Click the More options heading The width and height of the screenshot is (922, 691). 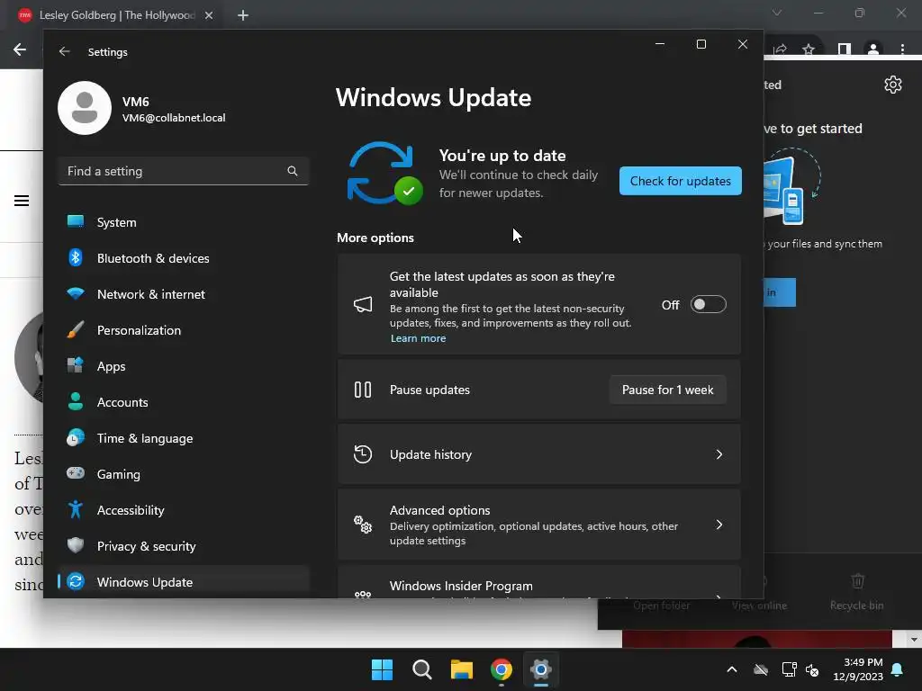[x=375, y=238]
